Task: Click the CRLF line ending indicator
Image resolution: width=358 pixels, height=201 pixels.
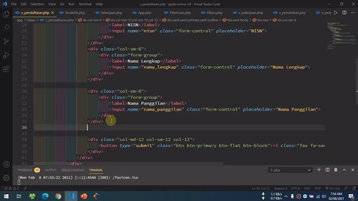Action: coord(307,188)
